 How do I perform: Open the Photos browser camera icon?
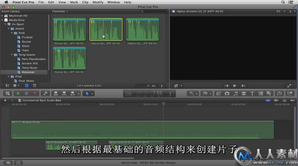click(x=226, y=94)
